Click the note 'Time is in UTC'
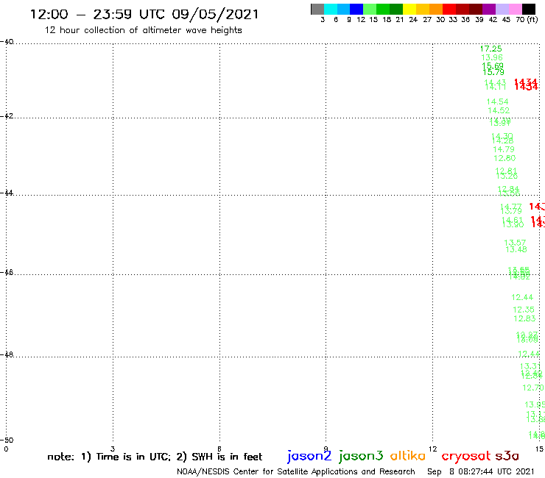Screen dimensions: 545x478 pyautogui.click(x=133, y=457)
